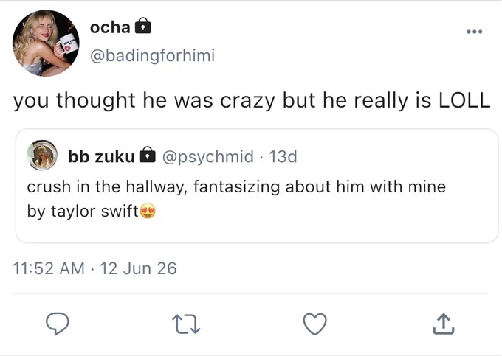Click the 11:52 AM timestamp
The image size is (502, 356).
click(49, 268)
